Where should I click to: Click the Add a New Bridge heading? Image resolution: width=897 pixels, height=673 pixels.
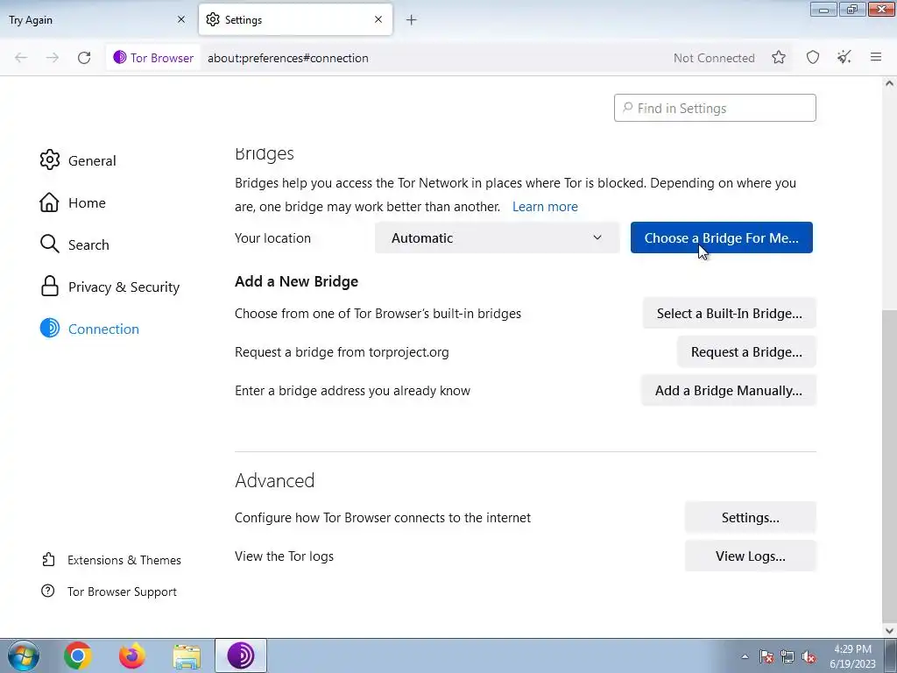[x=296, y=281]
